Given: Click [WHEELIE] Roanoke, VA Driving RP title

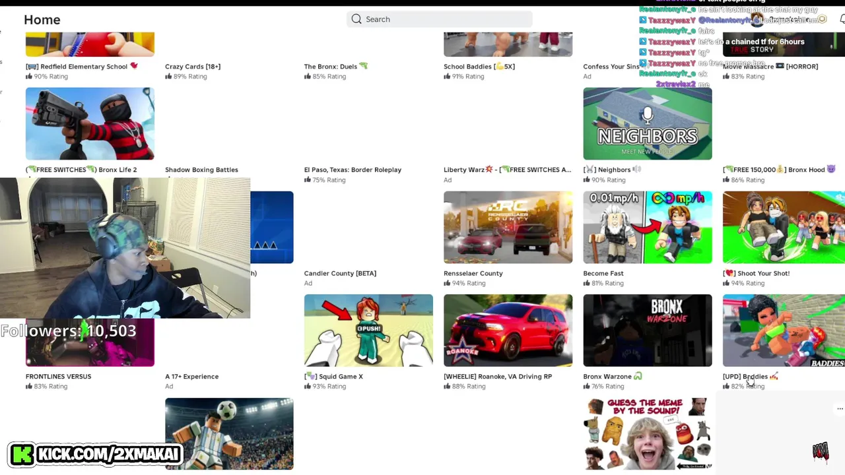Looking at the screenshot, I should click(x=498, y=376).
